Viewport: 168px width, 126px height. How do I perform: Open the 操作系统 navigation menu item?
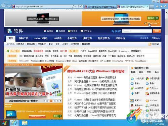120,38
